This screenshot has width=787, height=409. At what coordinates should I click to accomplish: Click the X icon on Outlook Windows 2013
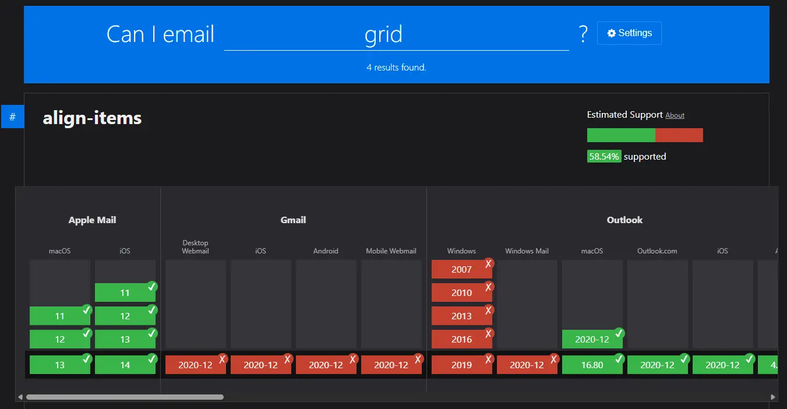pos(489,310)
